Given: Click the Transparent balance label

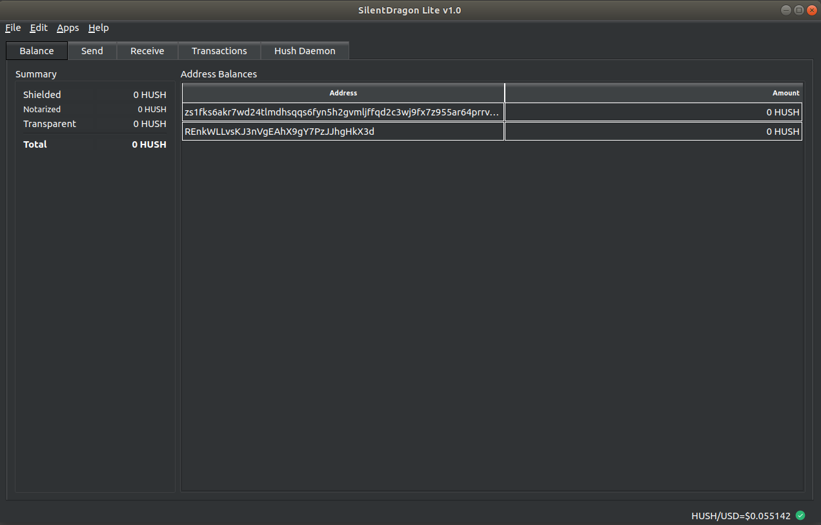Looking at the screenshot, I should point(50,124).
